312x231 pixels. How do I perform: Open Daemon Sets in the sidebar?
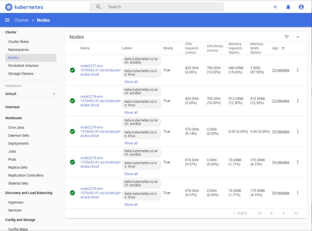tap(19, 135)
